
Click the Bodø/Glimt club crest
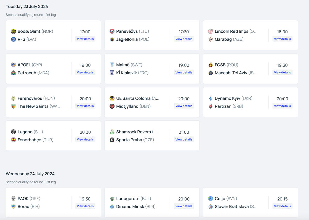click(x=14, y=31)
